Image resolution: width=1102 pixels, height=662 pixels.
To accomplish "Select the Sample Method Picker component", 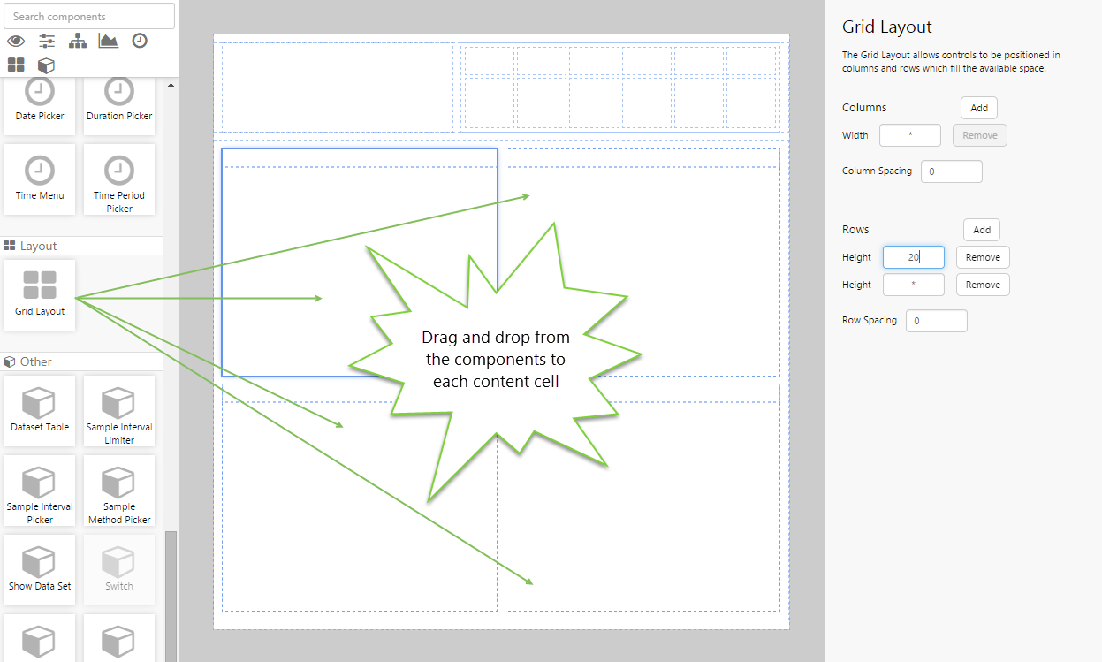I will (x=118, y=491).
